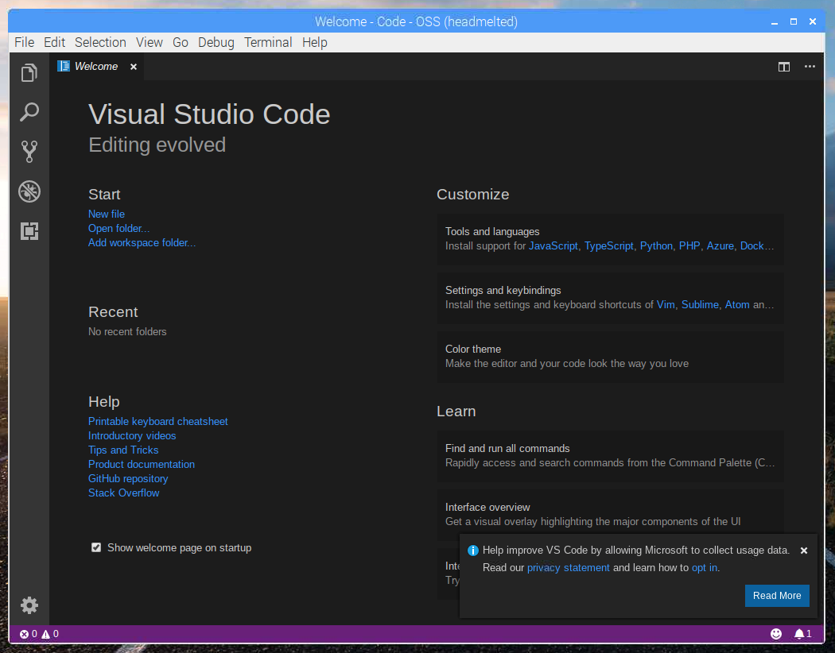Screen dimensions: 835x653
Task: Open the privacy statement link
Action: [568, 568]
